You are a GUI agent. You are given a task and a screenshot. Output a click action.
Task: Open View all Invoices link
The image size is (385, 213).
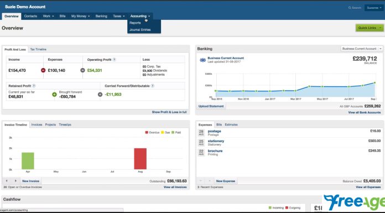pos(175,187)
